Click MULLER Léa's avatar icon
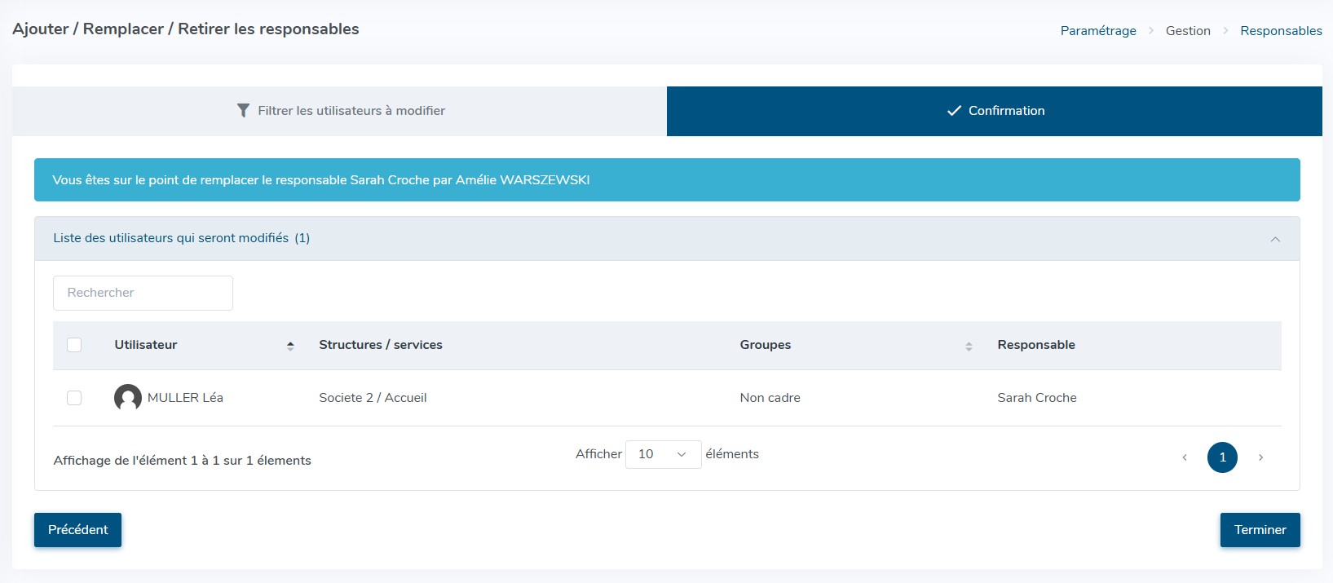Image resolution: width=1333 pixels, height=583 pixels. pos(128,398)
